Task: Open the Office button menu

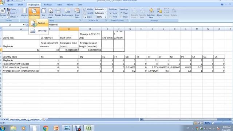Action: coord(2,2)
